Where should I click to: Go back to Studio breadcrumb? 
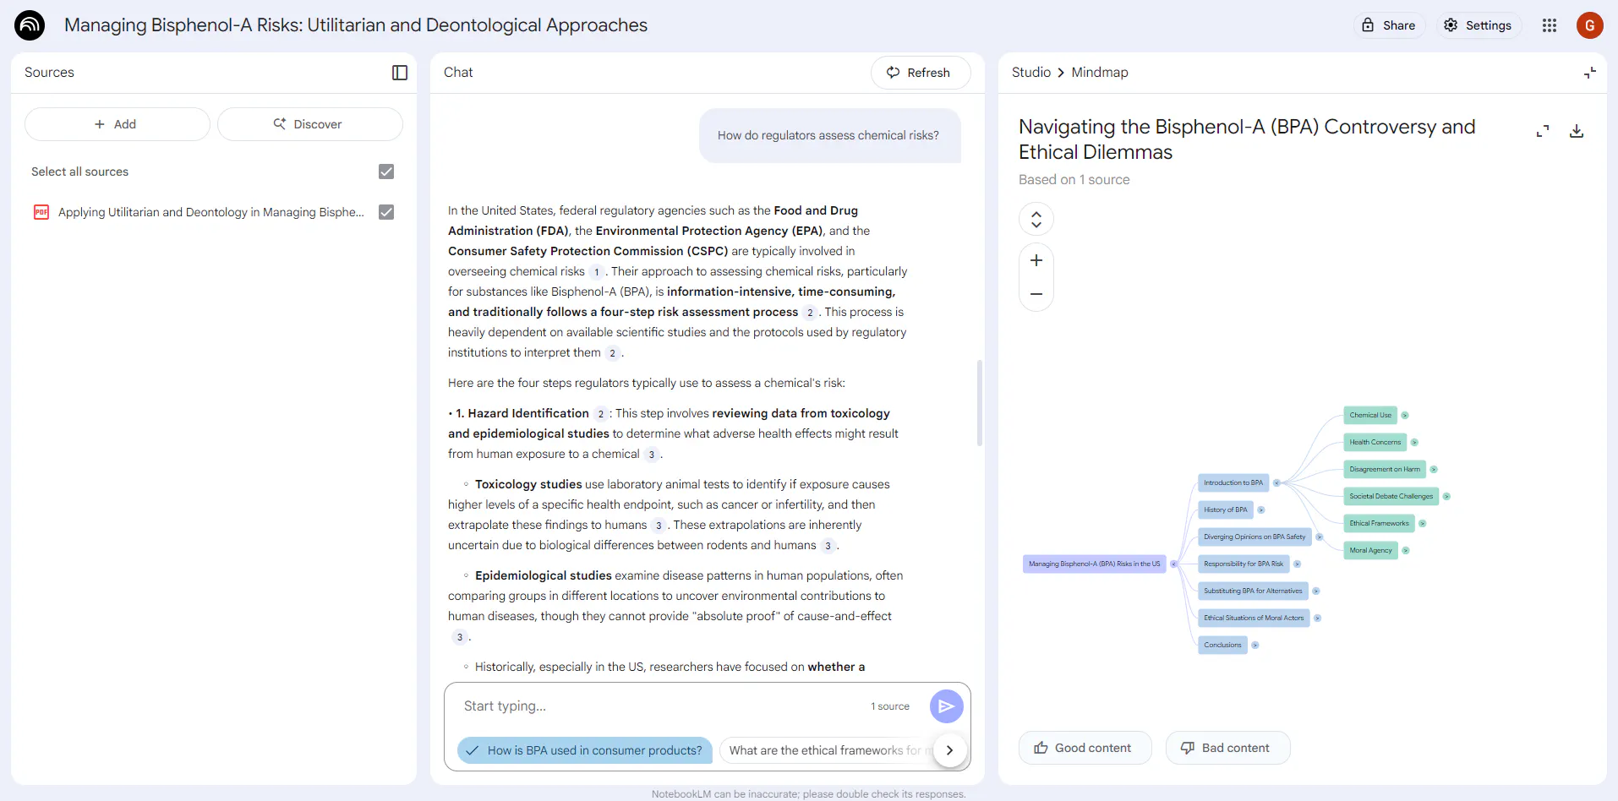coord(1030,73)
